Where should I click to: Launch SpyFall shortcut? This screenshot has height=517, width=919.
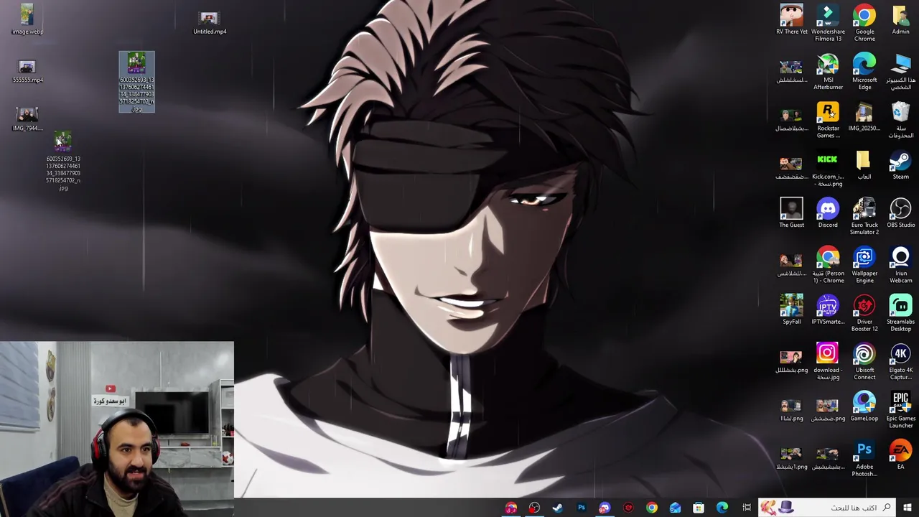click(x=791, y=309)
